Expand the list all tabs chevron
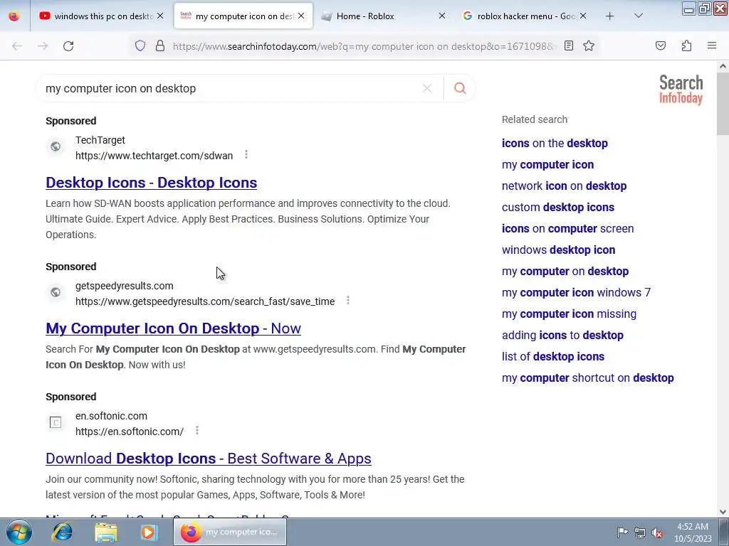This screenshot has width=729, height=546. pos(639,16)
